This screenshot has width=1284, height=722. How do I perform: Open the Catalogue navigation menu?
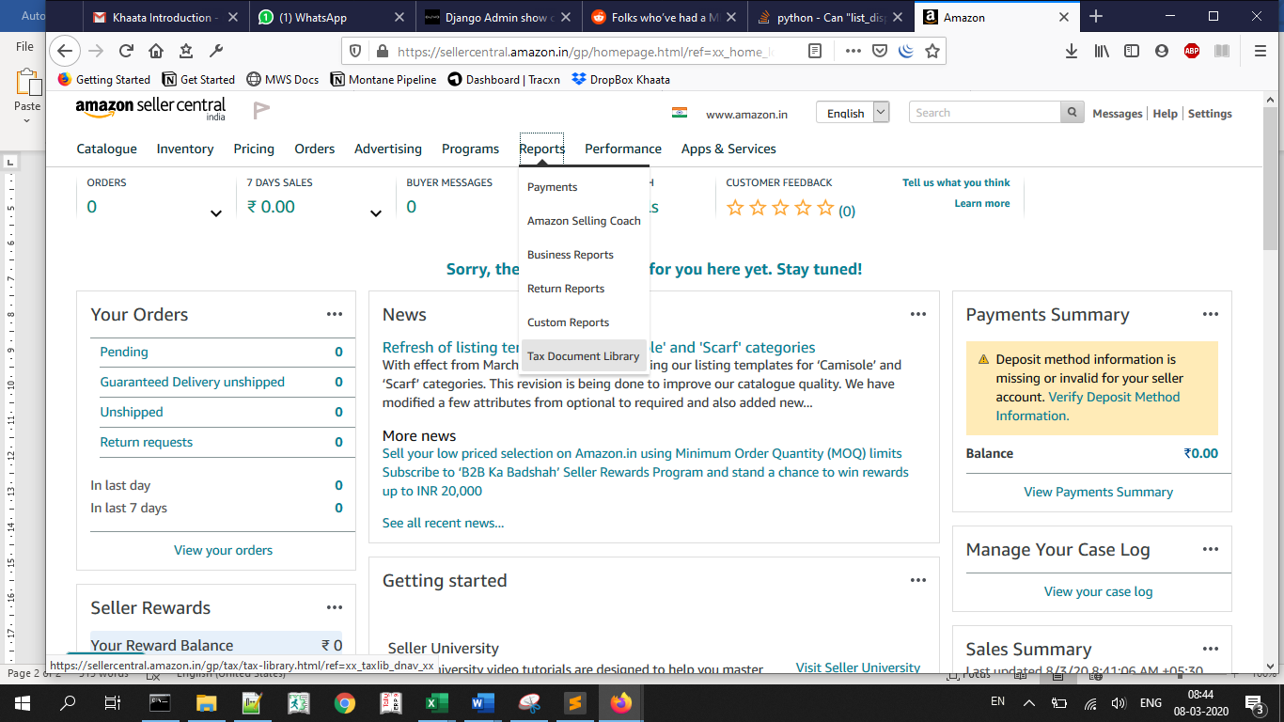107,149
